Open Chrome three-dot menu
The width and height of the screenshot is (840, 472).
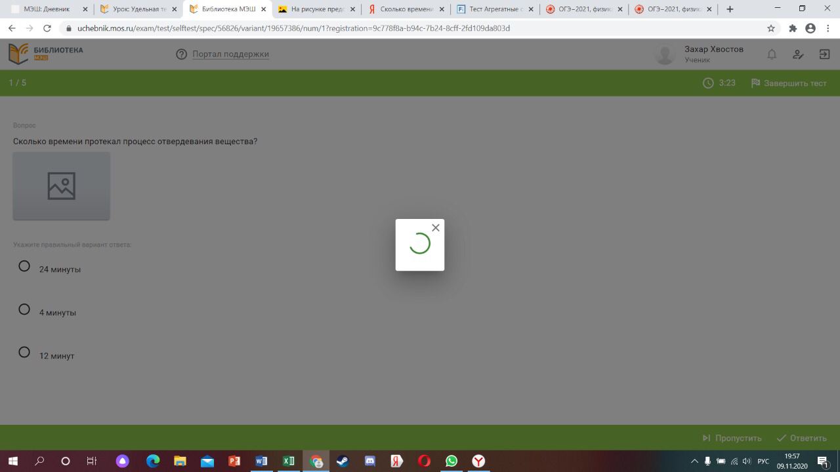[828, 28]
